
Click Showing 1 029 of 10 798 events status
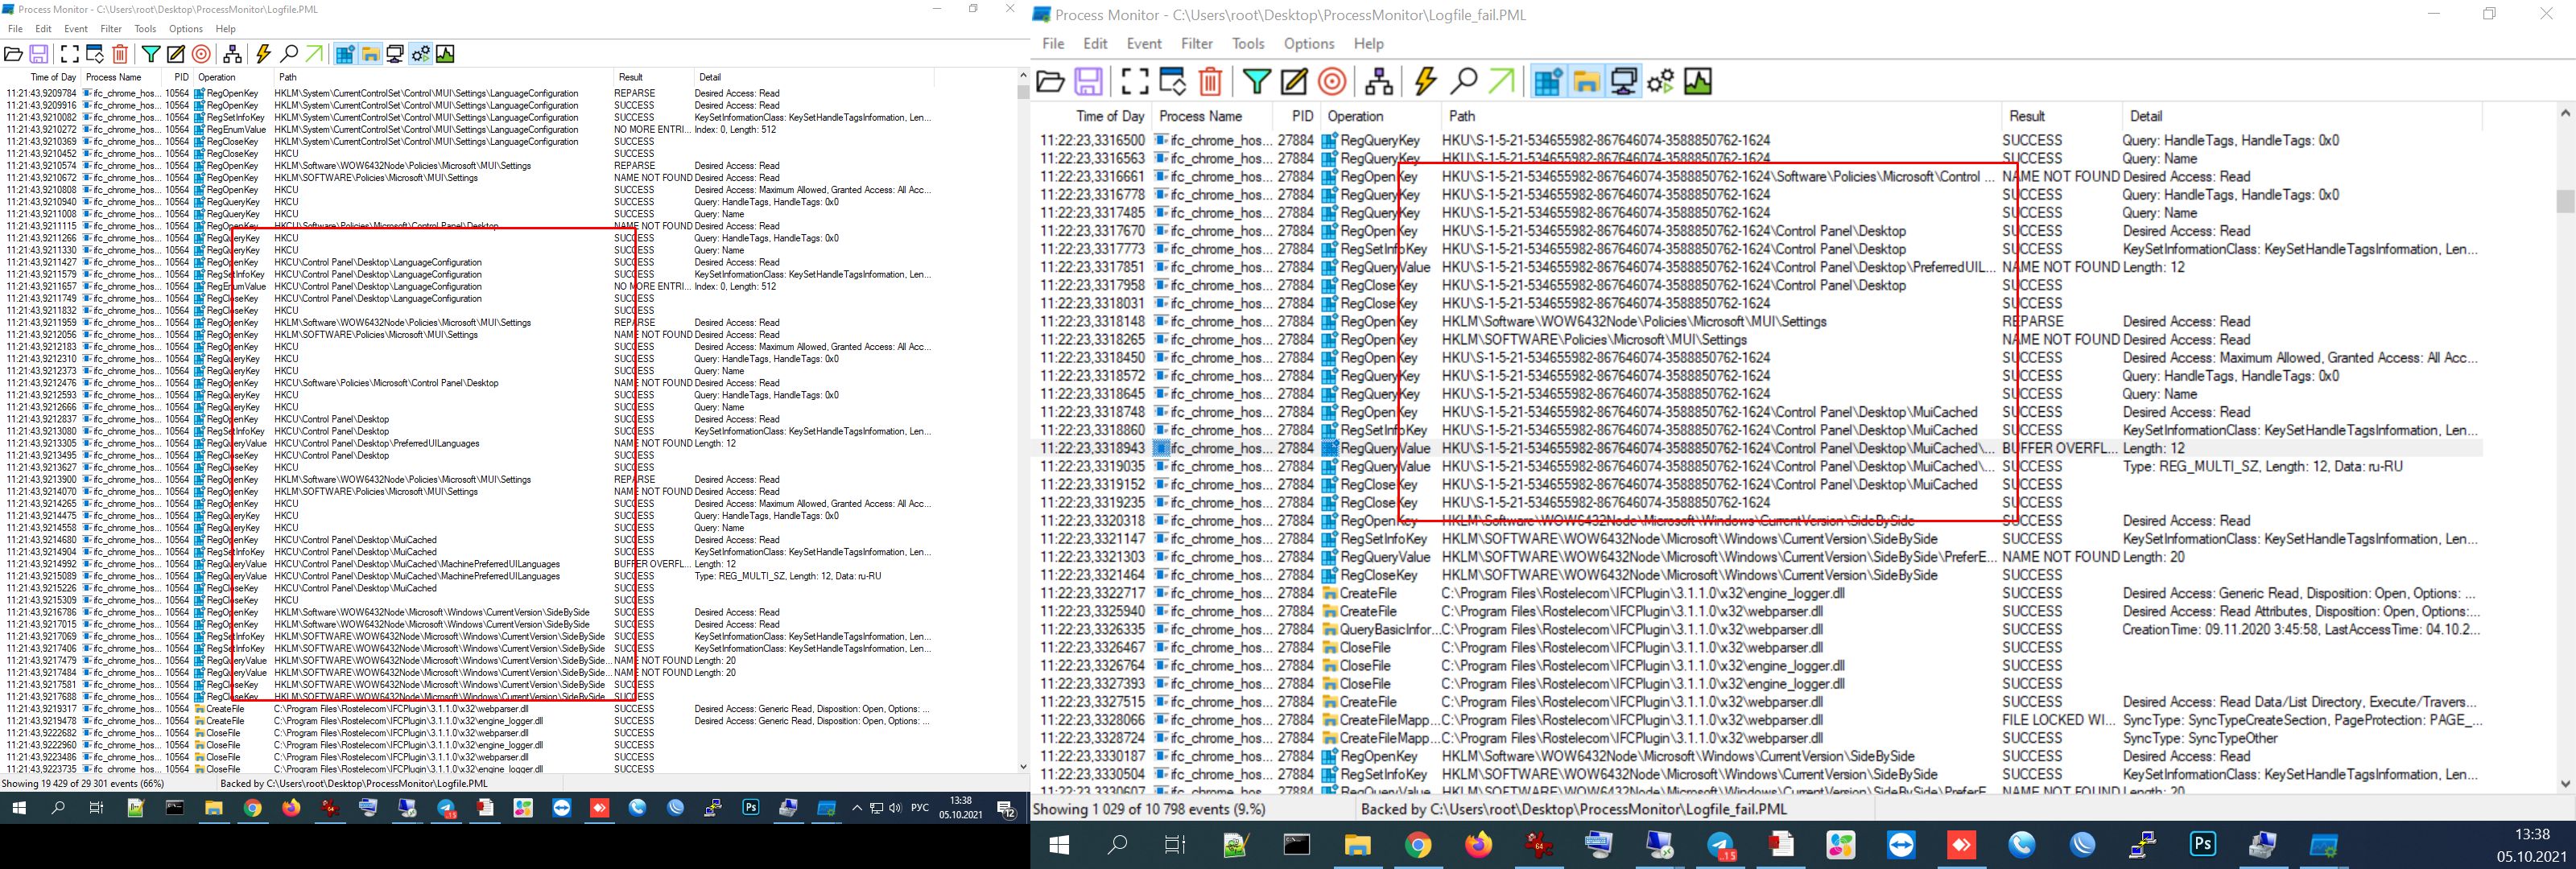point(1149,809)
